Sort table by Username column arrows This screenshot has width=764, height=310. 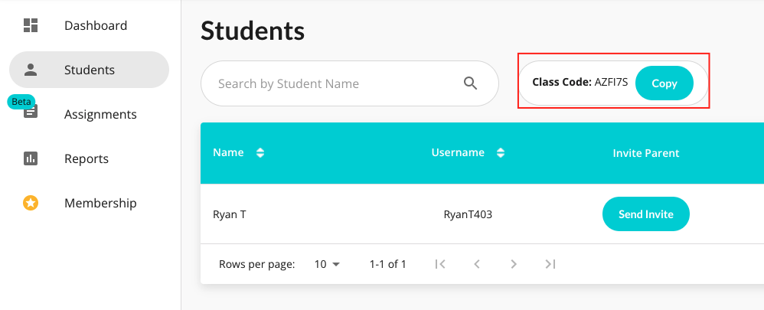coord(501,153)
